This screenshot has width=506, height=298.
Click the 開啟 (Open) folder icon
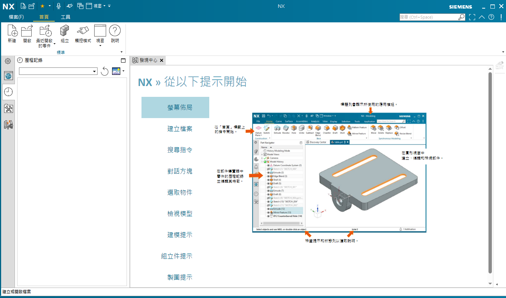[27, 31]
